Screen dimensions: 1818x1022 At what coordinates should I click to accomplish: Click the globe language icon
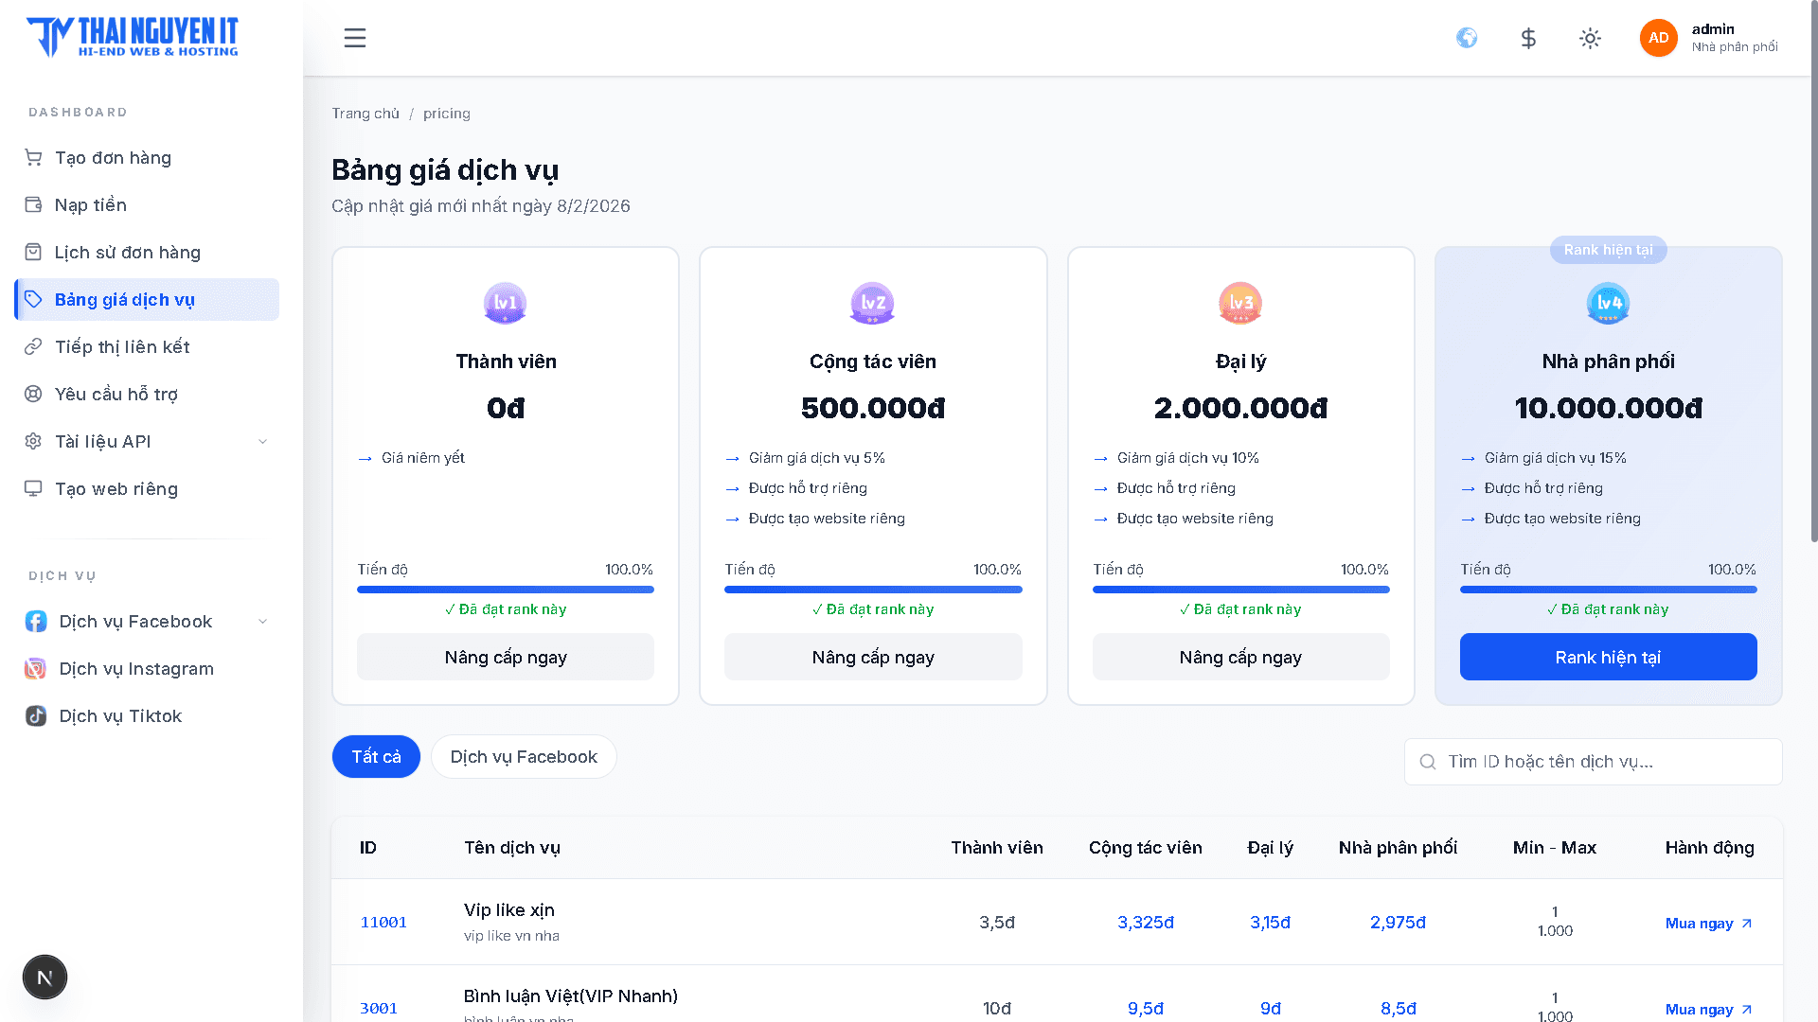(x=1467, y=38)
